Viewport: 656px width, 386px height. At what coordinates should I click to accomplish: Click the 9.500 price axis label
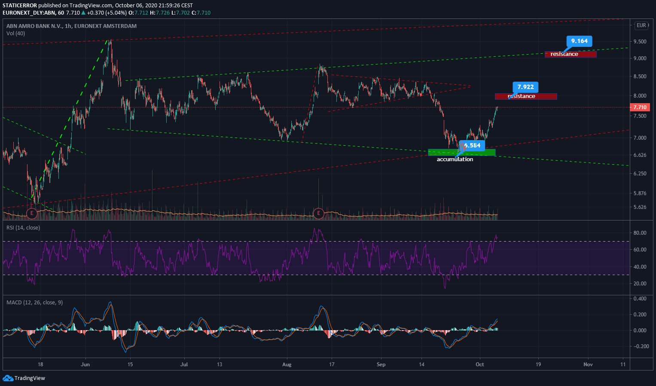coord(640,42)
